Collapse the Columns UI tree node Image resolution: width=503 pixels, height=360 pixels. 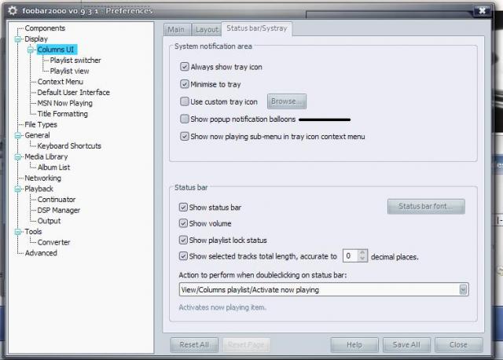(x=31, y=50)
